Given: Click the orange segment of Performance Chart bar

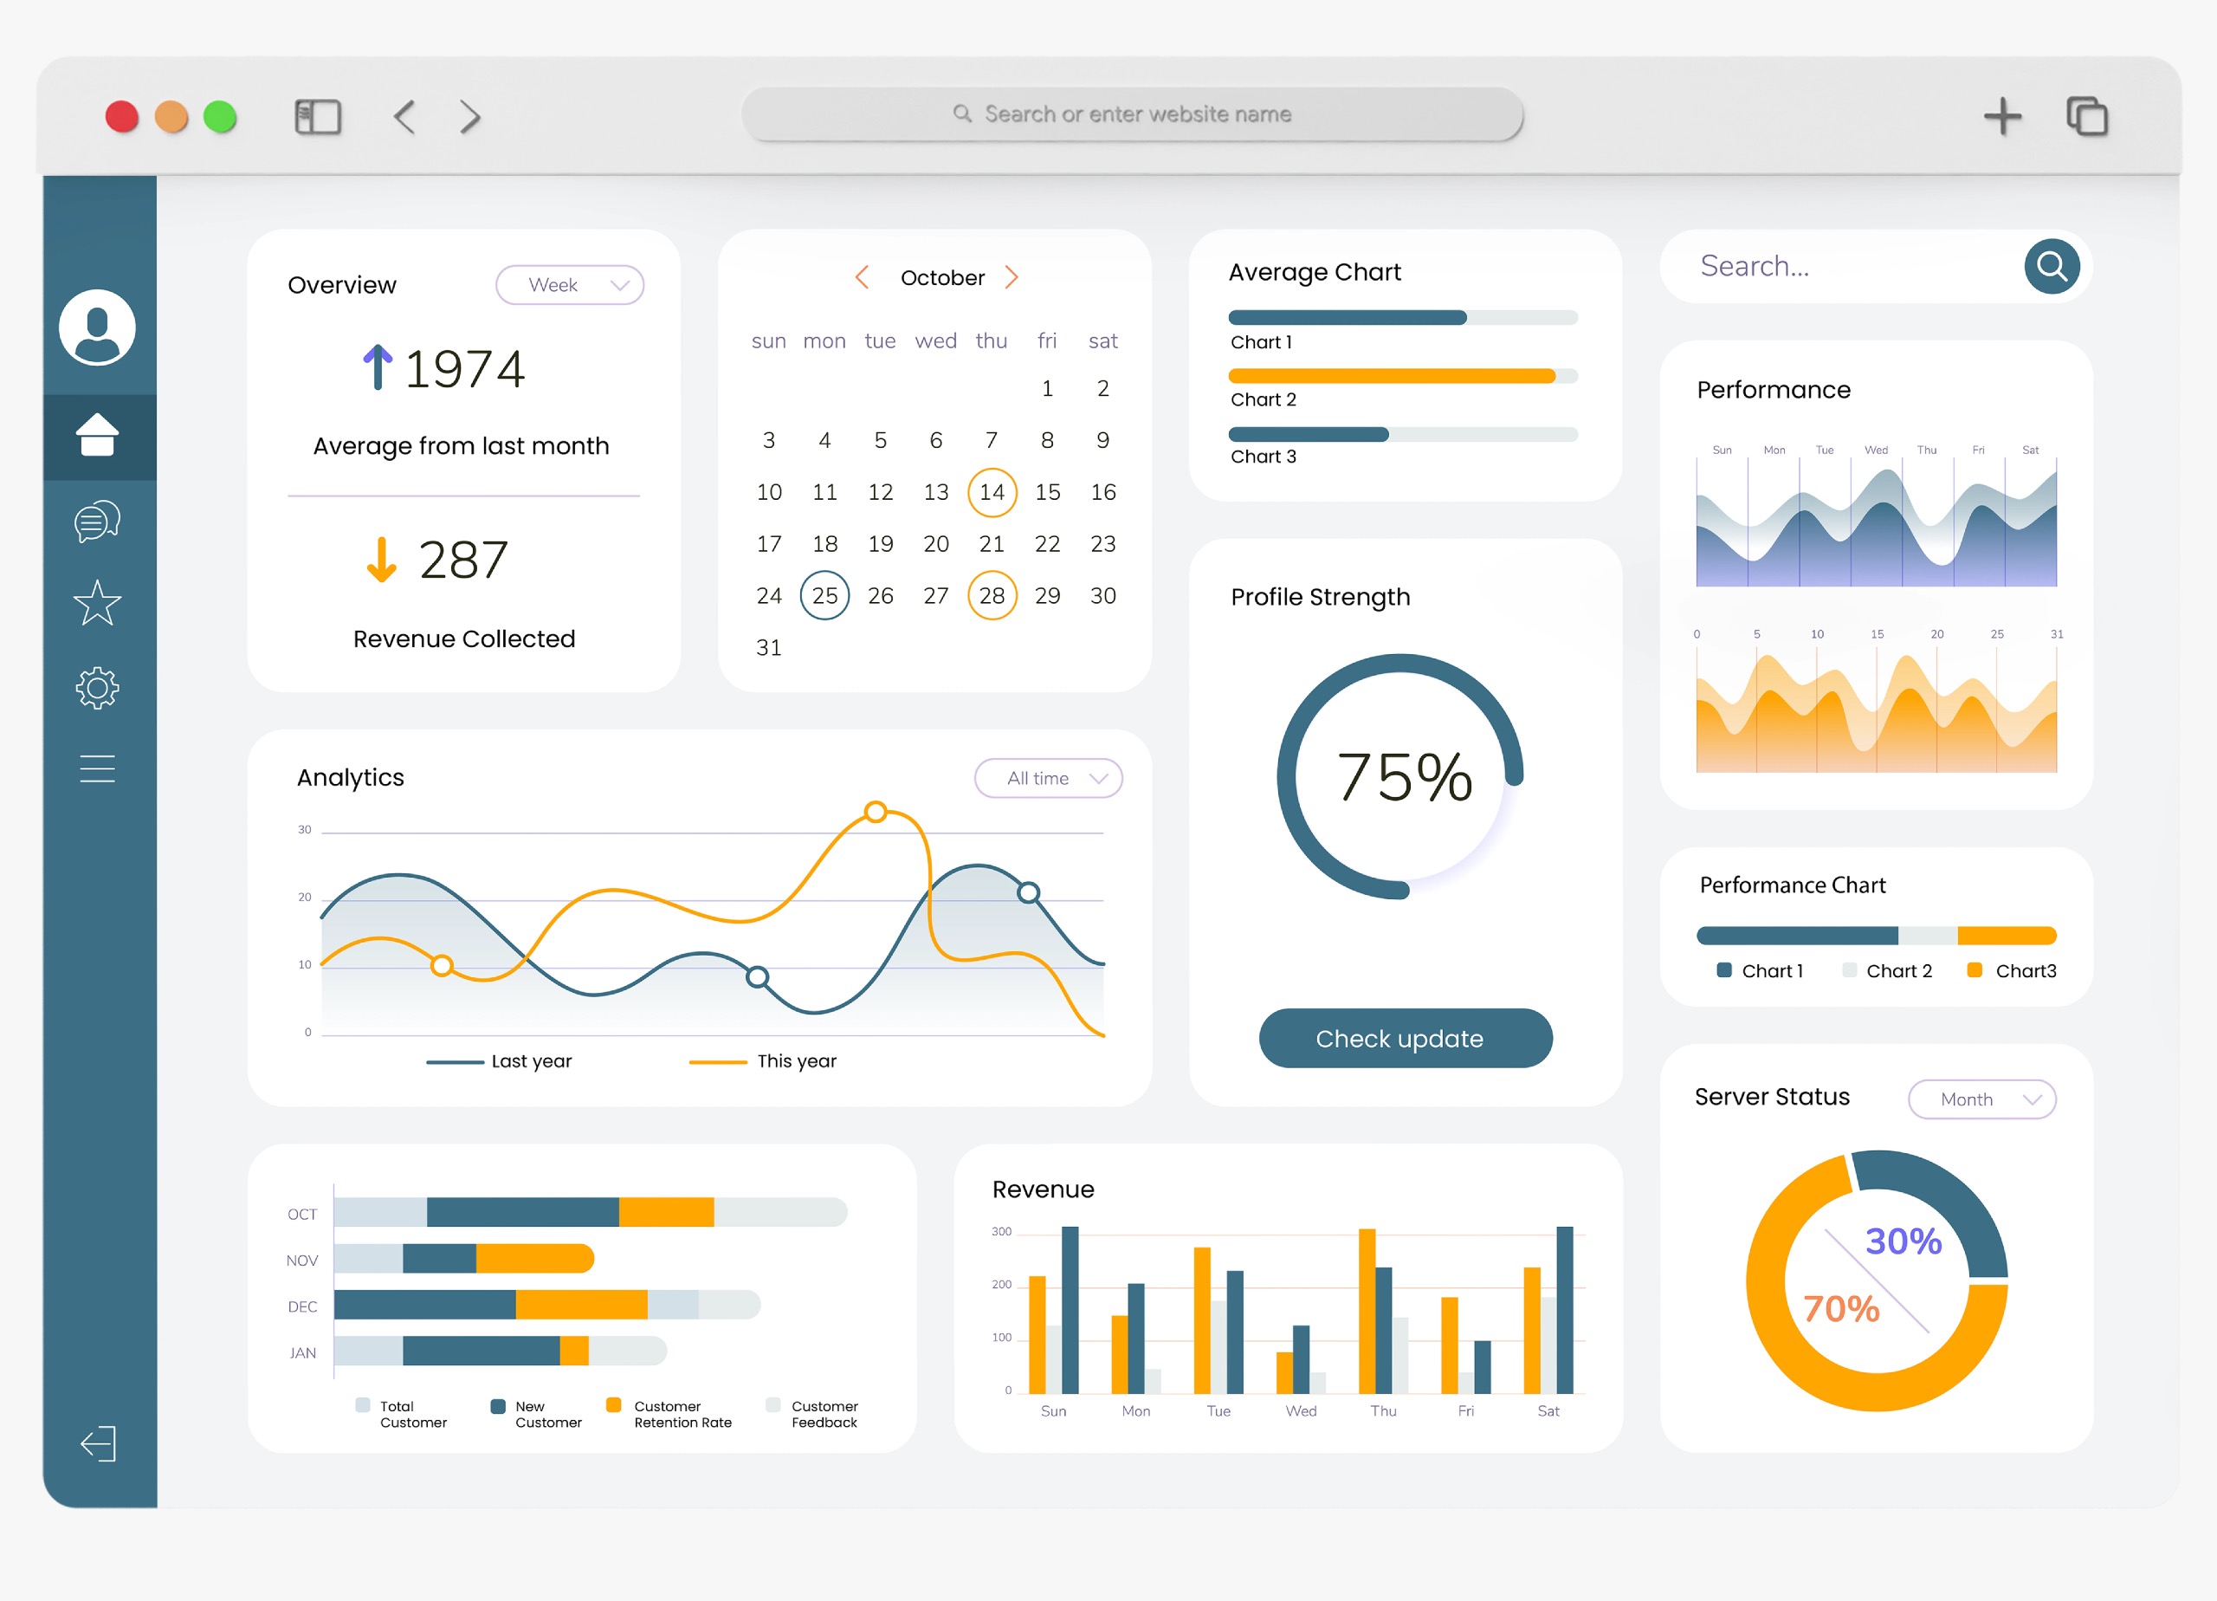Looking at the screenshot, I should (2007, 936).
